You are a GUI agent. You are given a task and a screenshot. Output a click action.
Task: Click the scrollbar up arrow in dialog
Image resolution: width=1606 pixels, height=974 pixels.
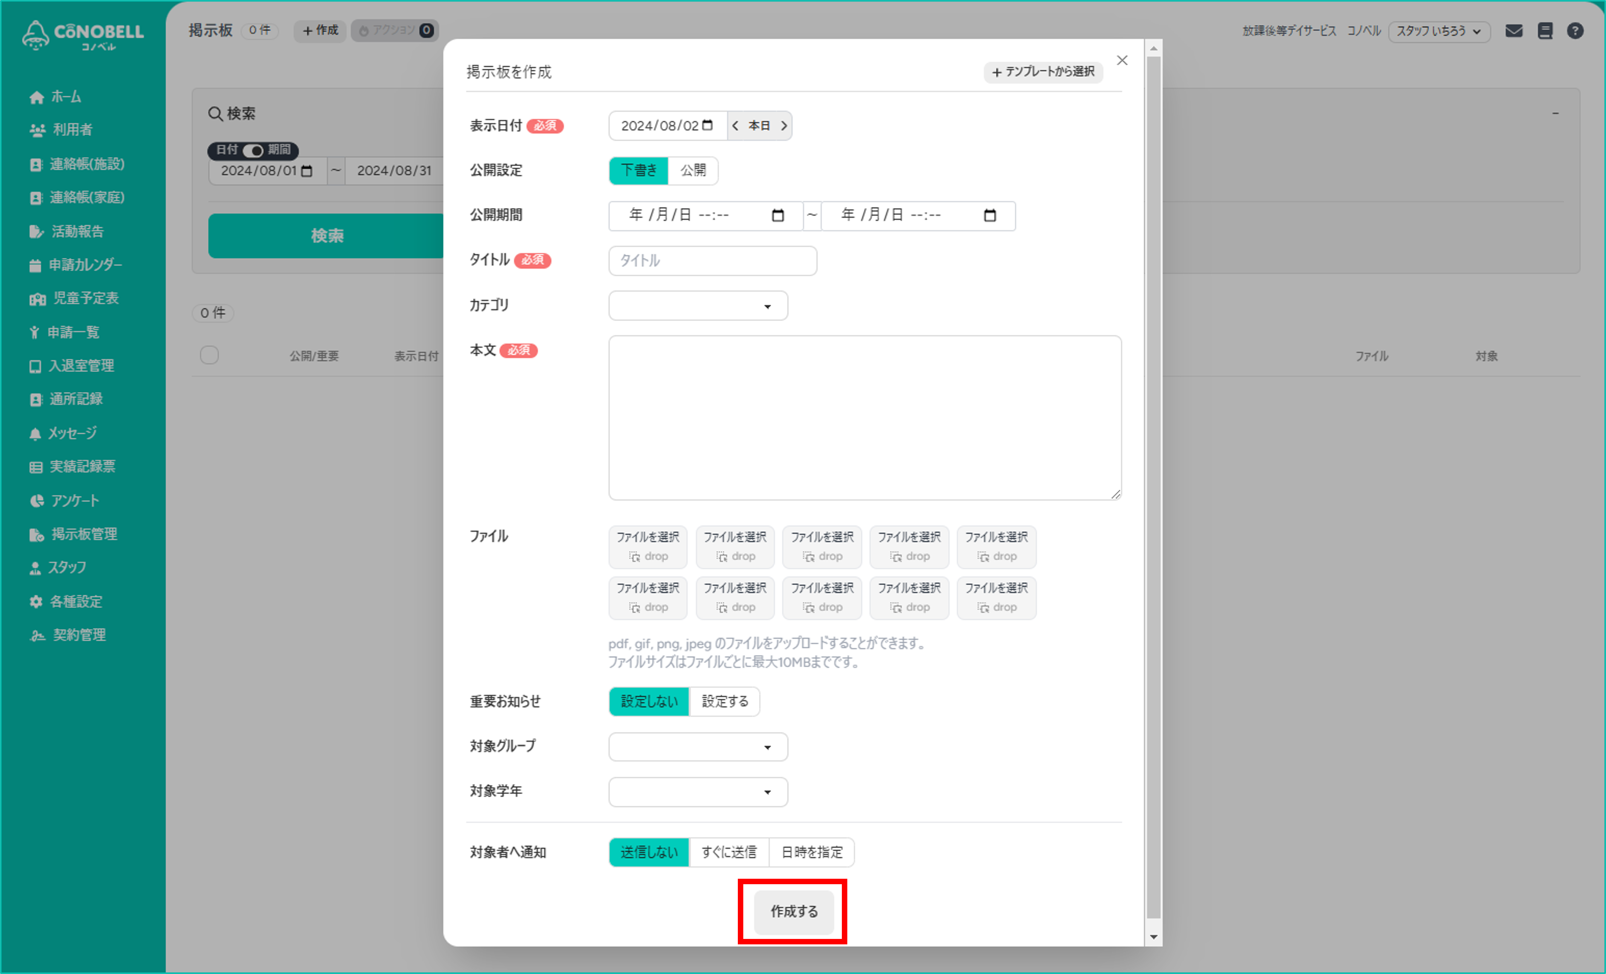click(1153, 49)
